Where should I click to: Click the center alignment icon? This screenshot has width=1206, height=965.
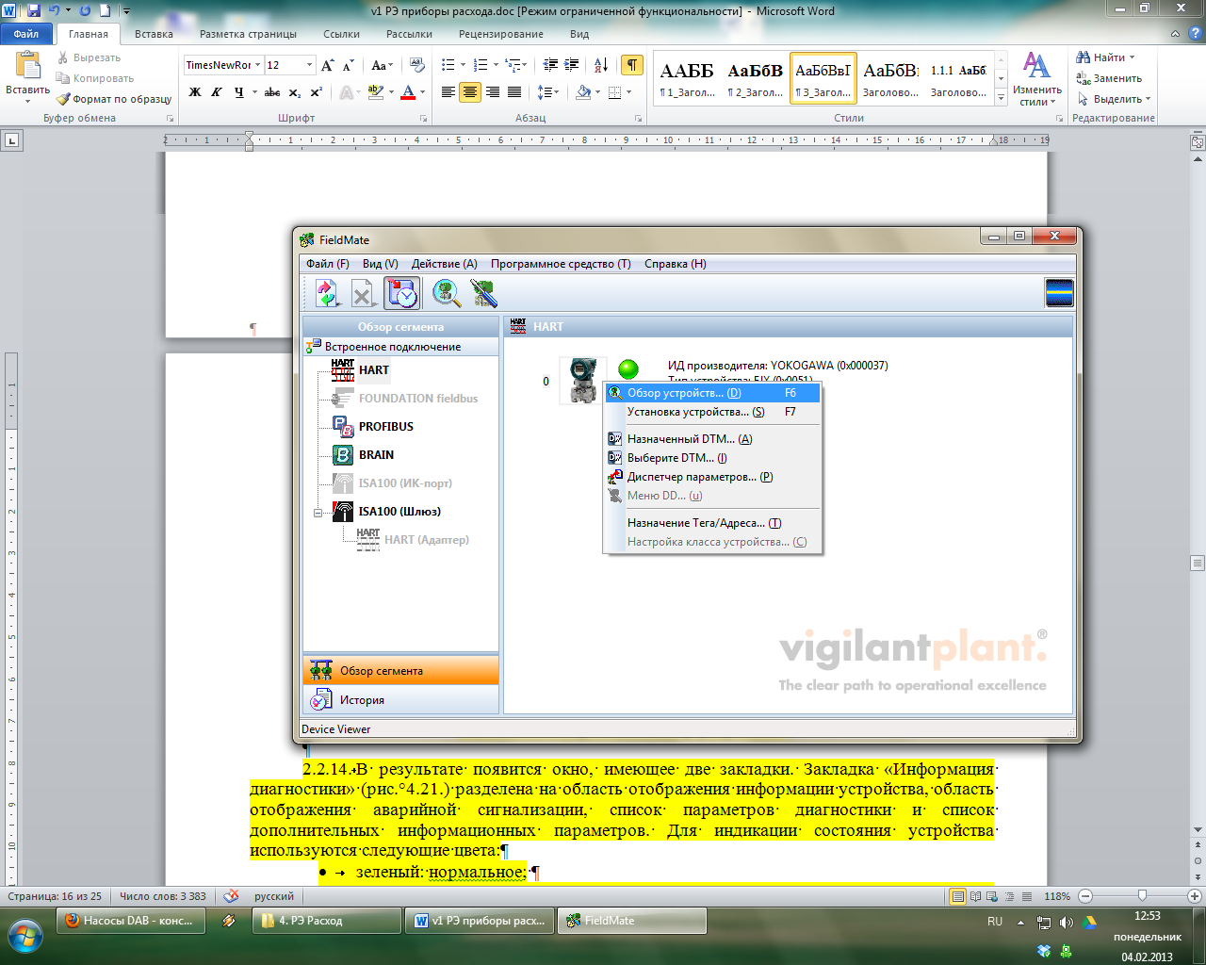tap(469, 92)
